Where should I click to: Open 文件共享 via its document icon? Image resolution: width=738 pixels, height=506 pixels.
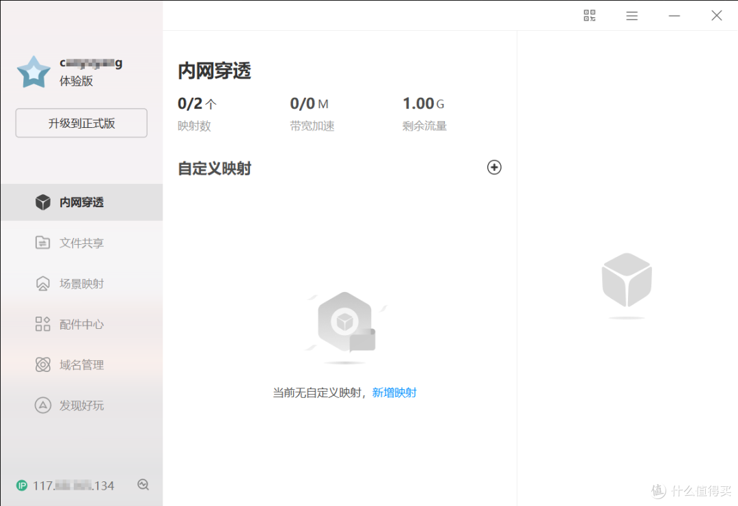[x=42, y=242]
